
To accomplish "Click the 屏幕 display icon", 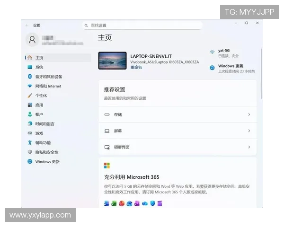I will tap(107, 131).
